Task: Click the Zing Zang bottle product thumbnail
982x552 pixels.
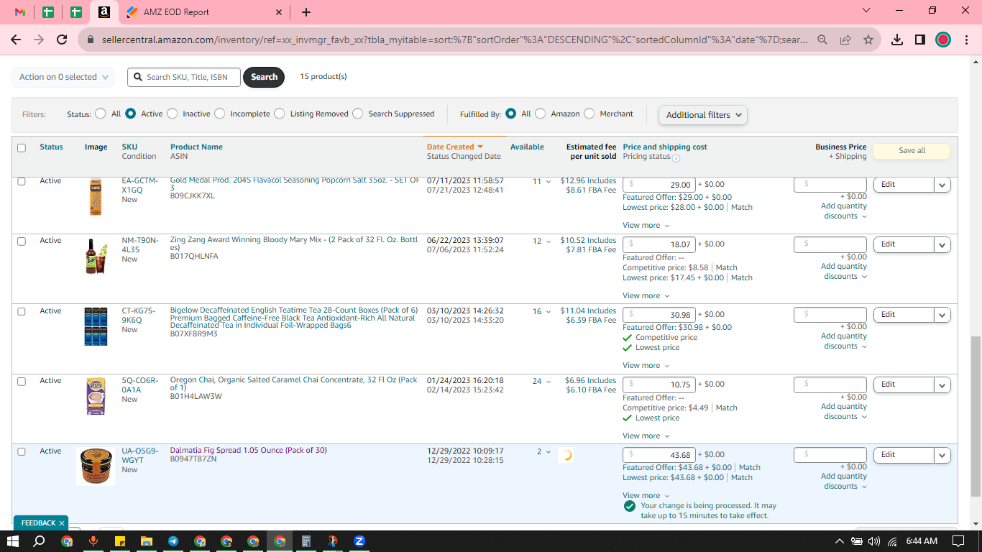Action: point(96,257)
